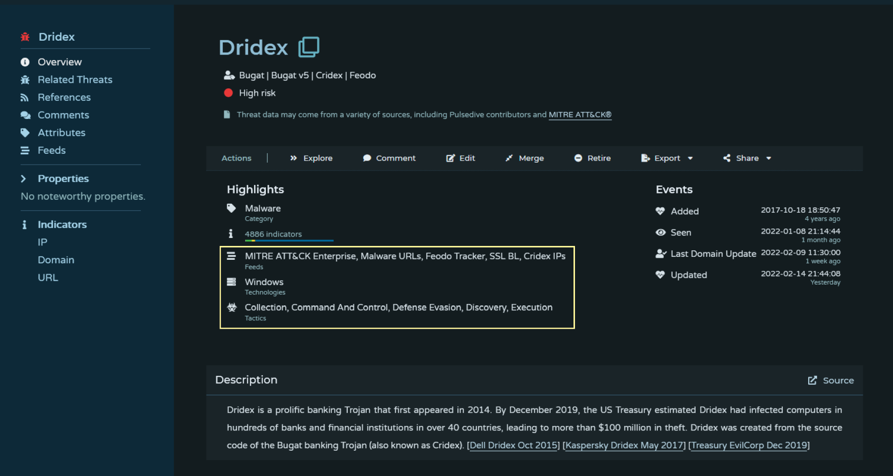The height and width of the screenshot is (476, 893).
Task: Click the Share nodes icon
Action: (727, 158)
